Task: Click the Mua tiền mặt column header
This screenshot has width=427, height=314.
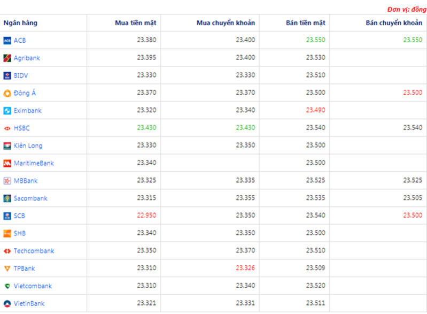Action: 136,23
